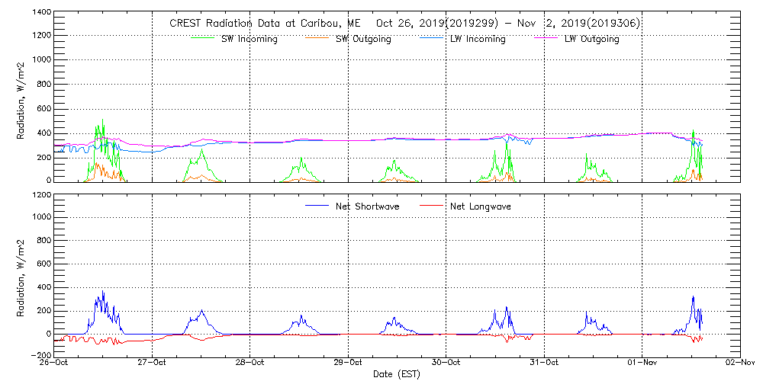This screenshot has width=763, height=381.
Task: Select the 01-Nov date tick label
Action: tap(642, 363)
